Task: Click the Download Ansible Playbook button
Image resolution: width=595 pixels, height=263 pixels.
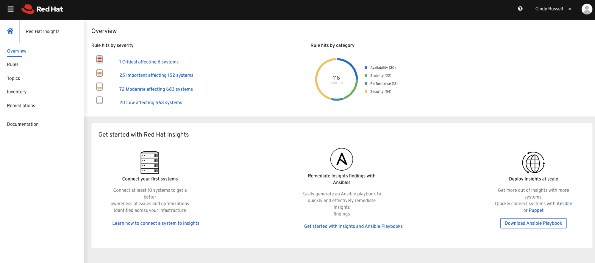Action: tap(533, 223)
